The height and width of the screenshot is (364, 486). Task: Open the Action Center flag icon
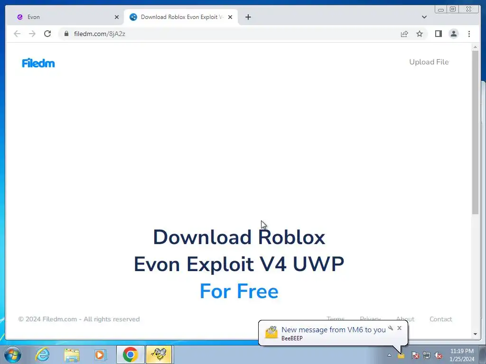(415, 355)
